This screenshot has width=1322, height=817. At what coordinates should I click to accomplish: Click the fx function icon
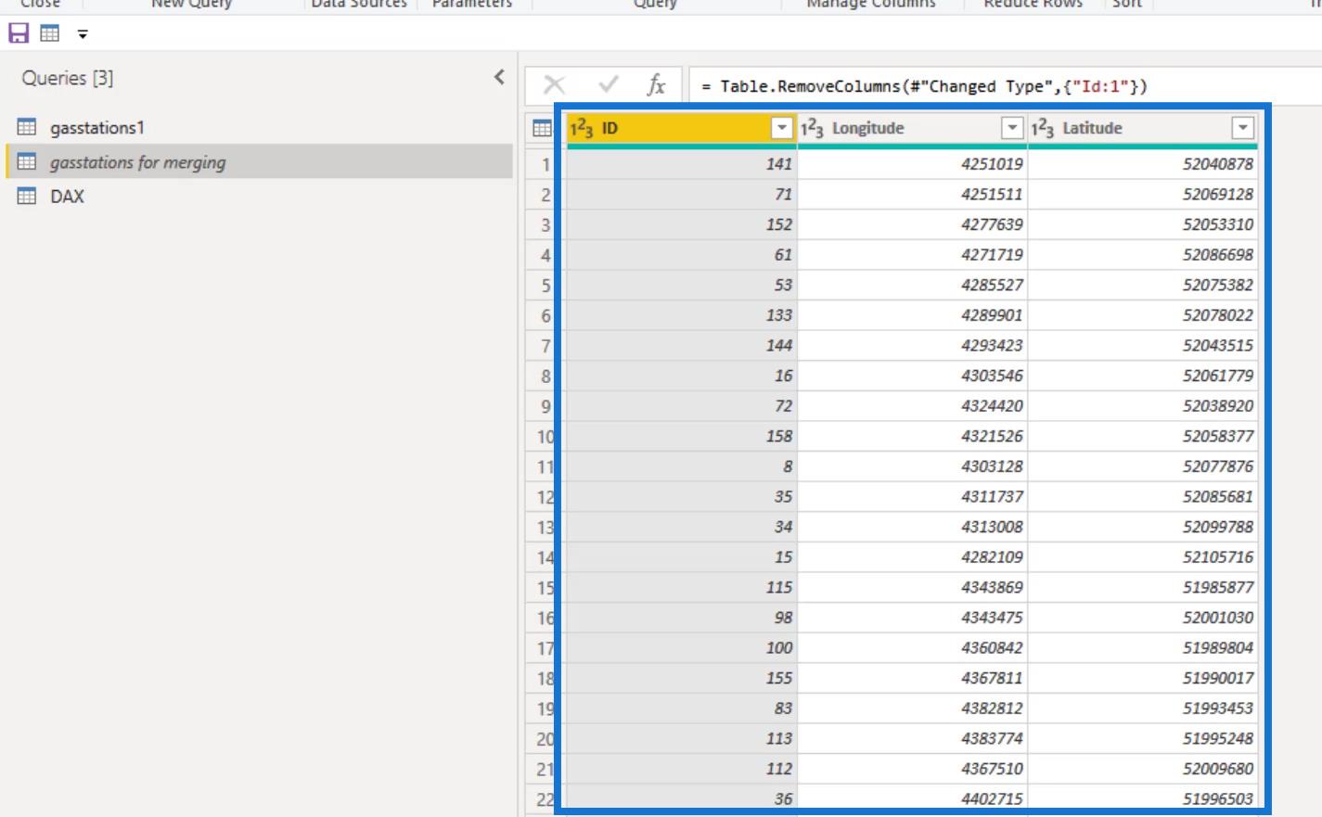[656, 85]
